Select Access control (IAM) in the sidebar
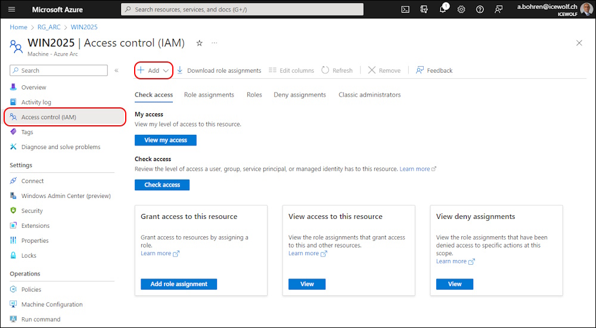This screenshot has height=328, width=596. tap(64, 117)
